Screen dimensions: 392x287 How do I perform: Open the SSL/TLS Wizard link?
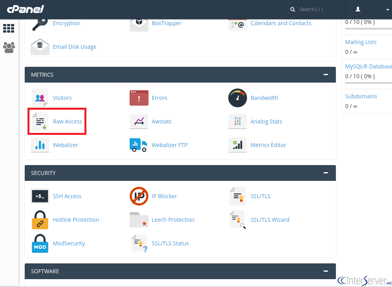tap(270, 220)
